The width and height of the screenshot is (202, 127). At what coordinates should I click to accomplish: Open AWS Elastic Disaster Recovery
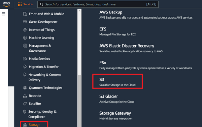[127, 46]
